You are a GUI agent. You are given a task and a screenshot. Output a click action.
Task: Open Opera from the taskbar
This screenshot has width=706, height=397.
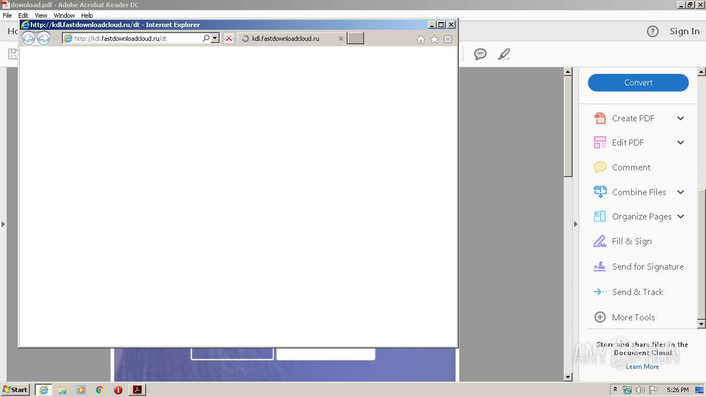(118, 390)
